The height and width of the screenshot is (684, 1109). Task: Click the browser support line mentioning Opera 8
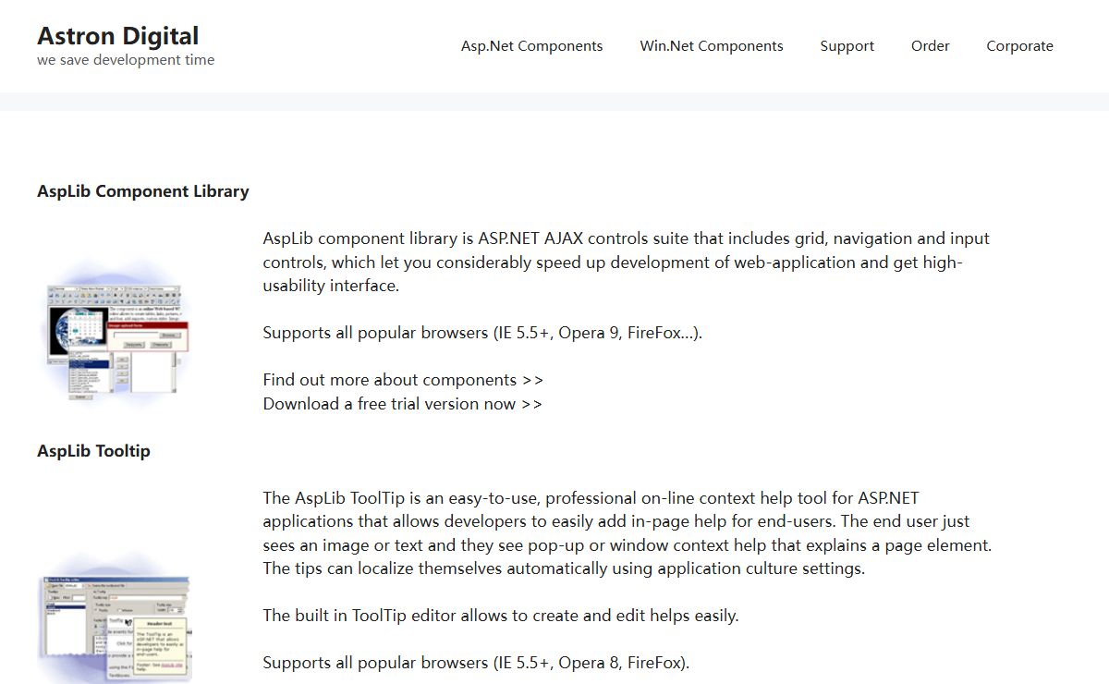[476, 663]
